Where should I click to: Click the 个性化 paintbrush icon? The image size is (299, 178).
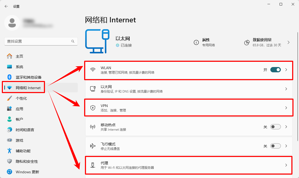tap(9, 98)
